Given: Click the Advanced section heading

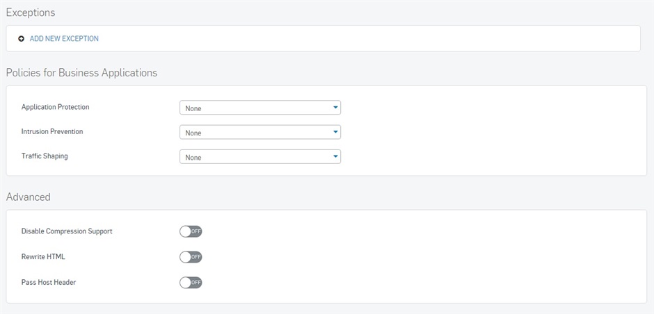Looking at the screenshot, I should pyautogui.click(x=29, y=197).
